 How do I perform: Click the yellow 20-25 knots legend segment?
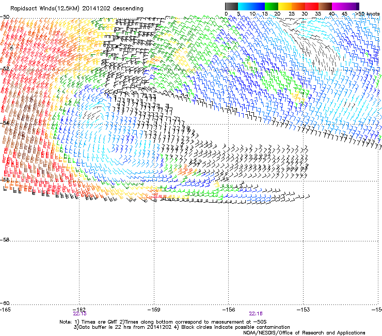pyautogui.click(x=285, y=6)
